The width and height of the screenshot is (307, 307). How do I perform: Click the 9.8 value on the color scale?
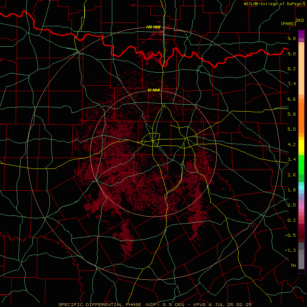tap(292, 38)
